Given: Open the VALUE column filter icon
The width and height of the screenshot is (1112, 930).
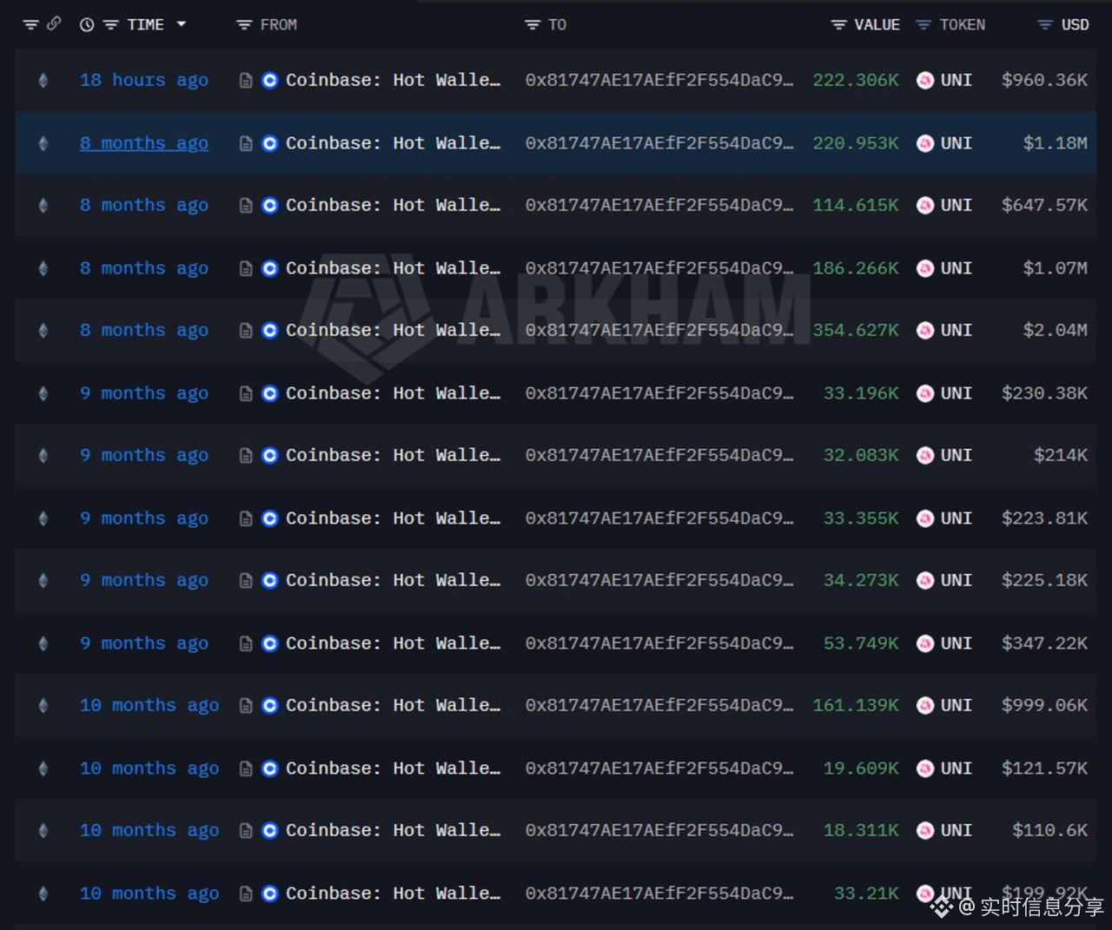Looking at the screenshot, I should [838, 25].
